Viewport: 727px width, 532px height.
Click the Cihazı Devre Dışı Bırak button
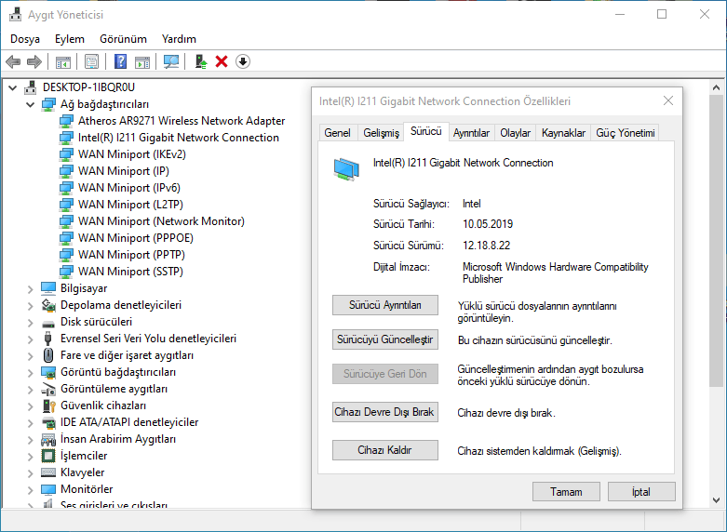click(x=385, y=412)
